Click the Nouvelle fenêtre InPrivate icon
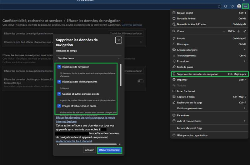This screenshot has width=250, height=165. click(174, 24)
